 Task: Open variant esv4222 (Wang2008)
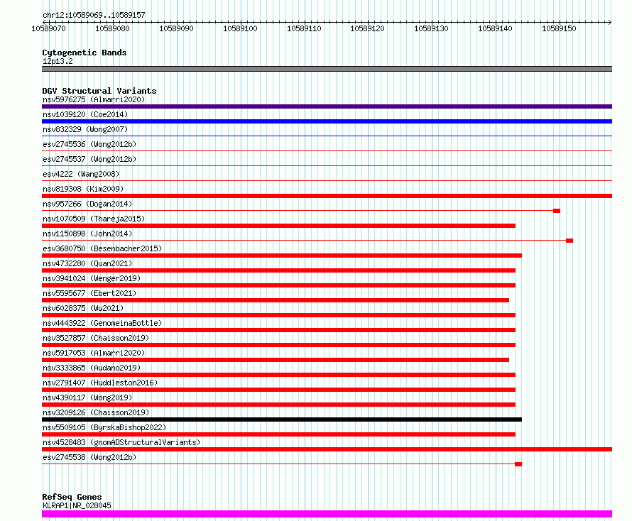(x=81, y=174)
